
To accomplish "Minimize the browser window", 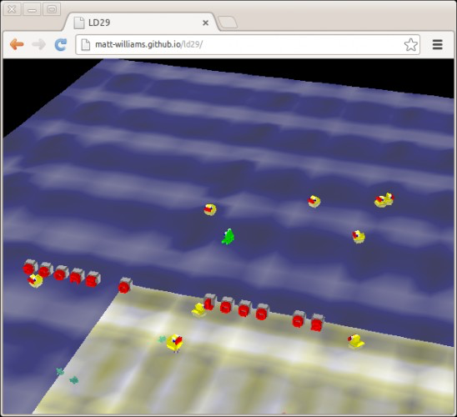I will pos(32,9).
